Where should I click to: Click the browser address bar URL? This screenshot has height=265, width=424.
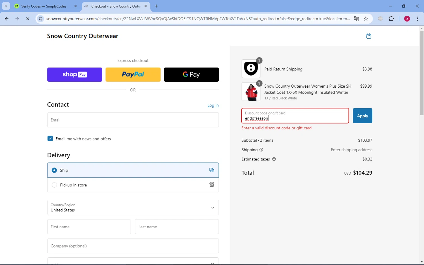[x=198, y=19]
